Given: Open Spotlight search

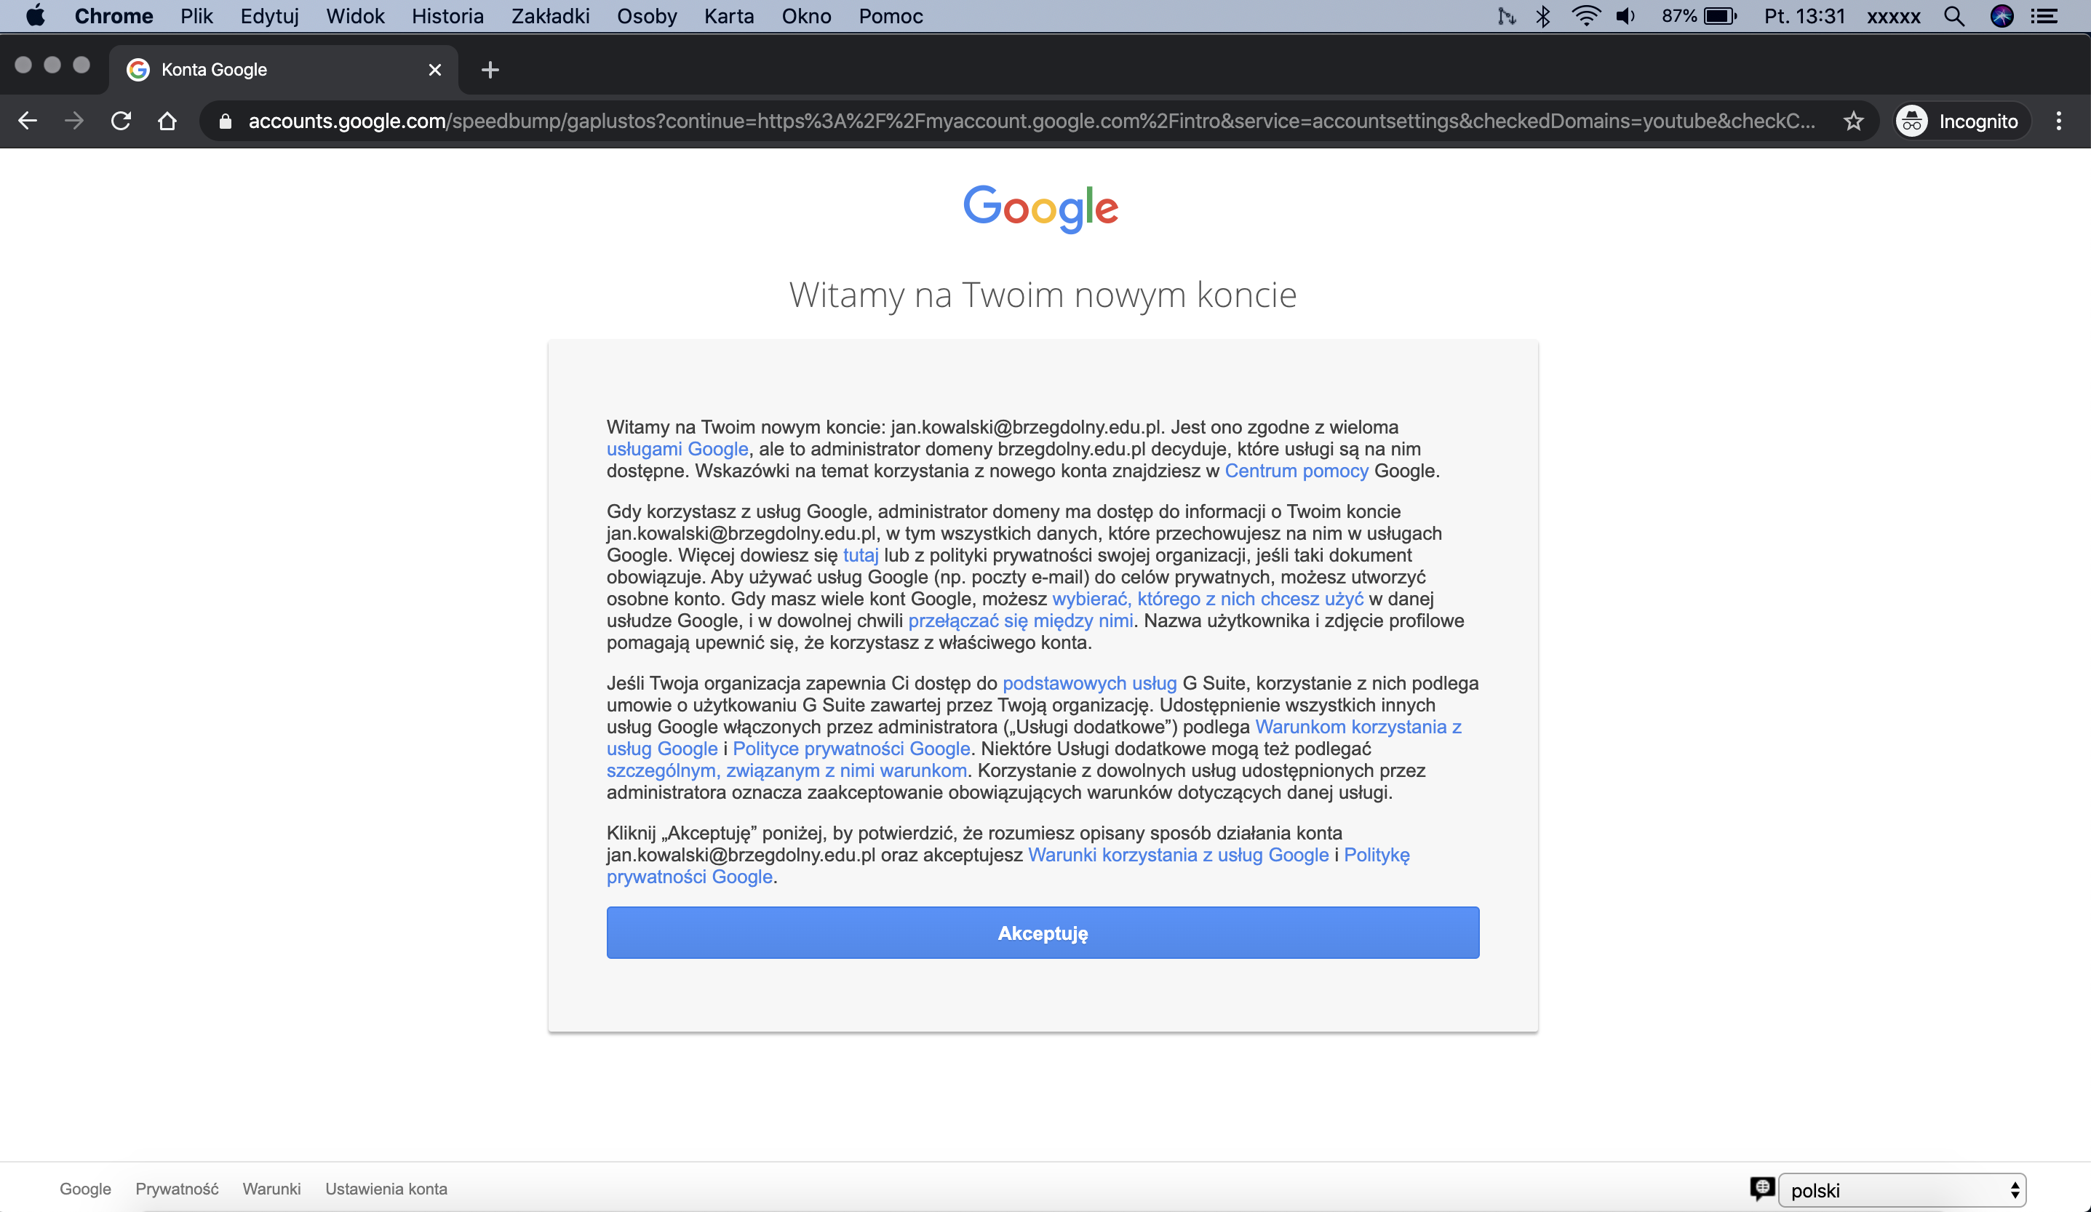Looking at the screenshot, I should [1954, 16].
